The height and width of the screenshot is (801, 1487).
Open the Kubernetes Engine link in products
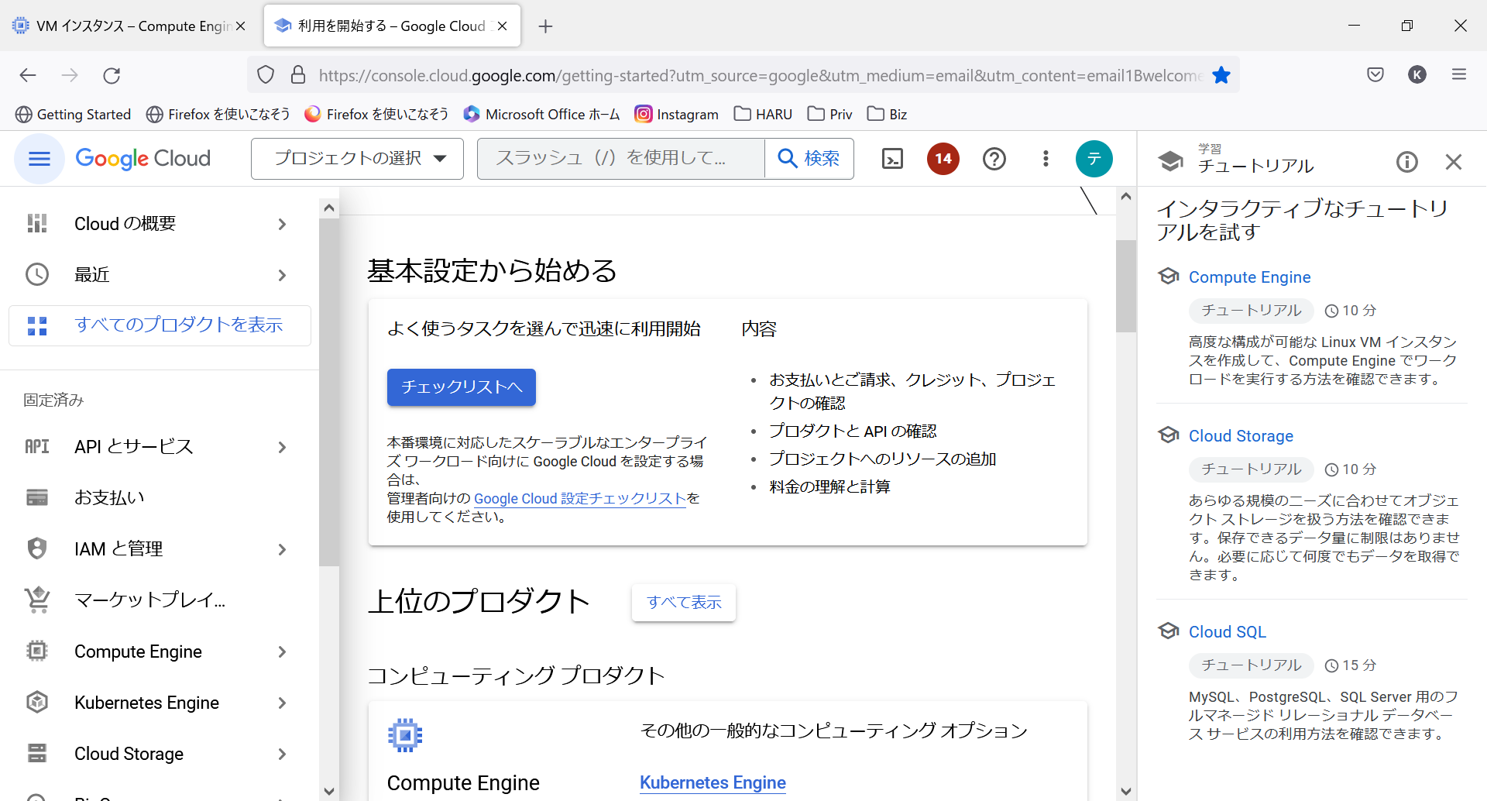[713, 782]
